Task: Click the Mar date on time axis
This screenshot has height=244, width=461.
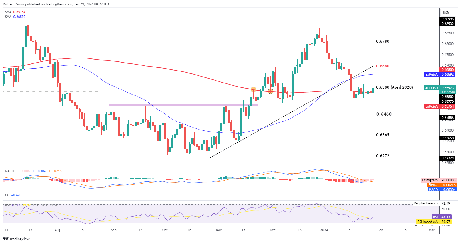Action: click(x=432, y=230)
